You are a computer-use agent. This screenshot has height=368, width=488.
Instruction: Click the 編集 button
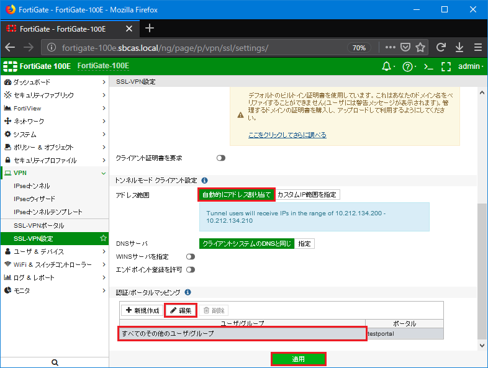(x=181, y=310)
